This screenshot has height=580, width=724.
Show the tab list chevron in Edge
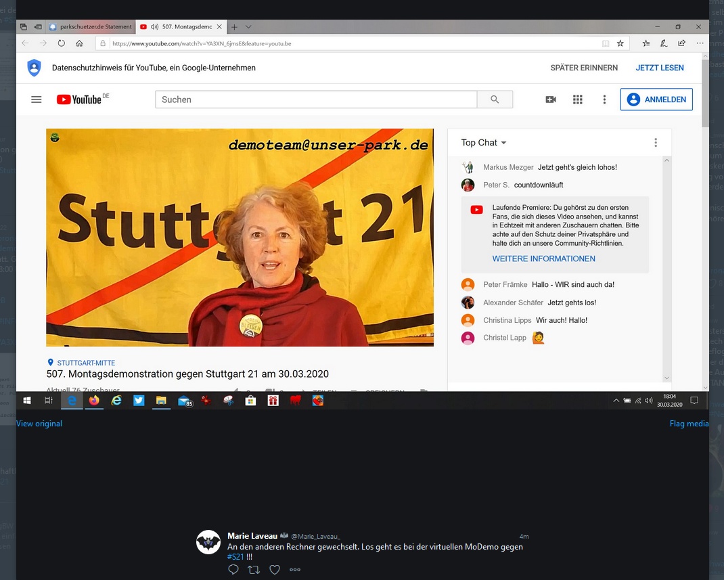248,27
